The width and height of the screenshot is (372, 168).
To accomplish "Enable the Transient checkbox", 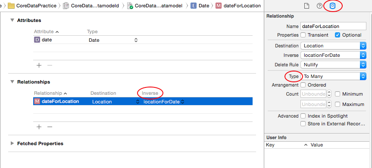I will click(x=303, y=35).
